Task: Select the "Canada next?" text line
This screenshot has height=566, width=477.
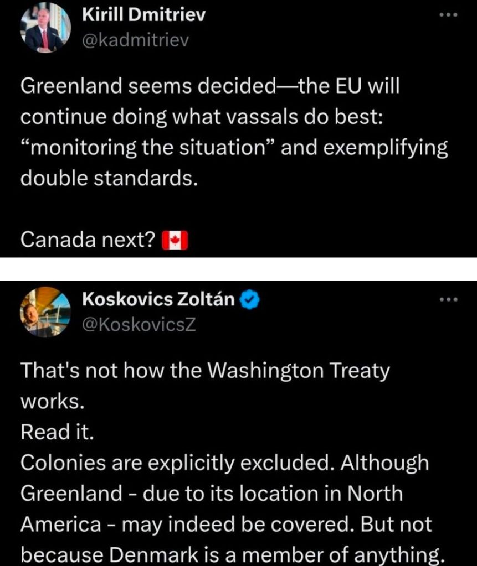Action: 86,240
